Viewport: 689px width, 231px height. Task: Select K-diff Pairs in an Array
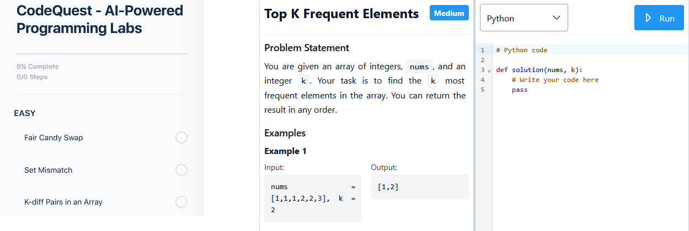pos(63,202)
